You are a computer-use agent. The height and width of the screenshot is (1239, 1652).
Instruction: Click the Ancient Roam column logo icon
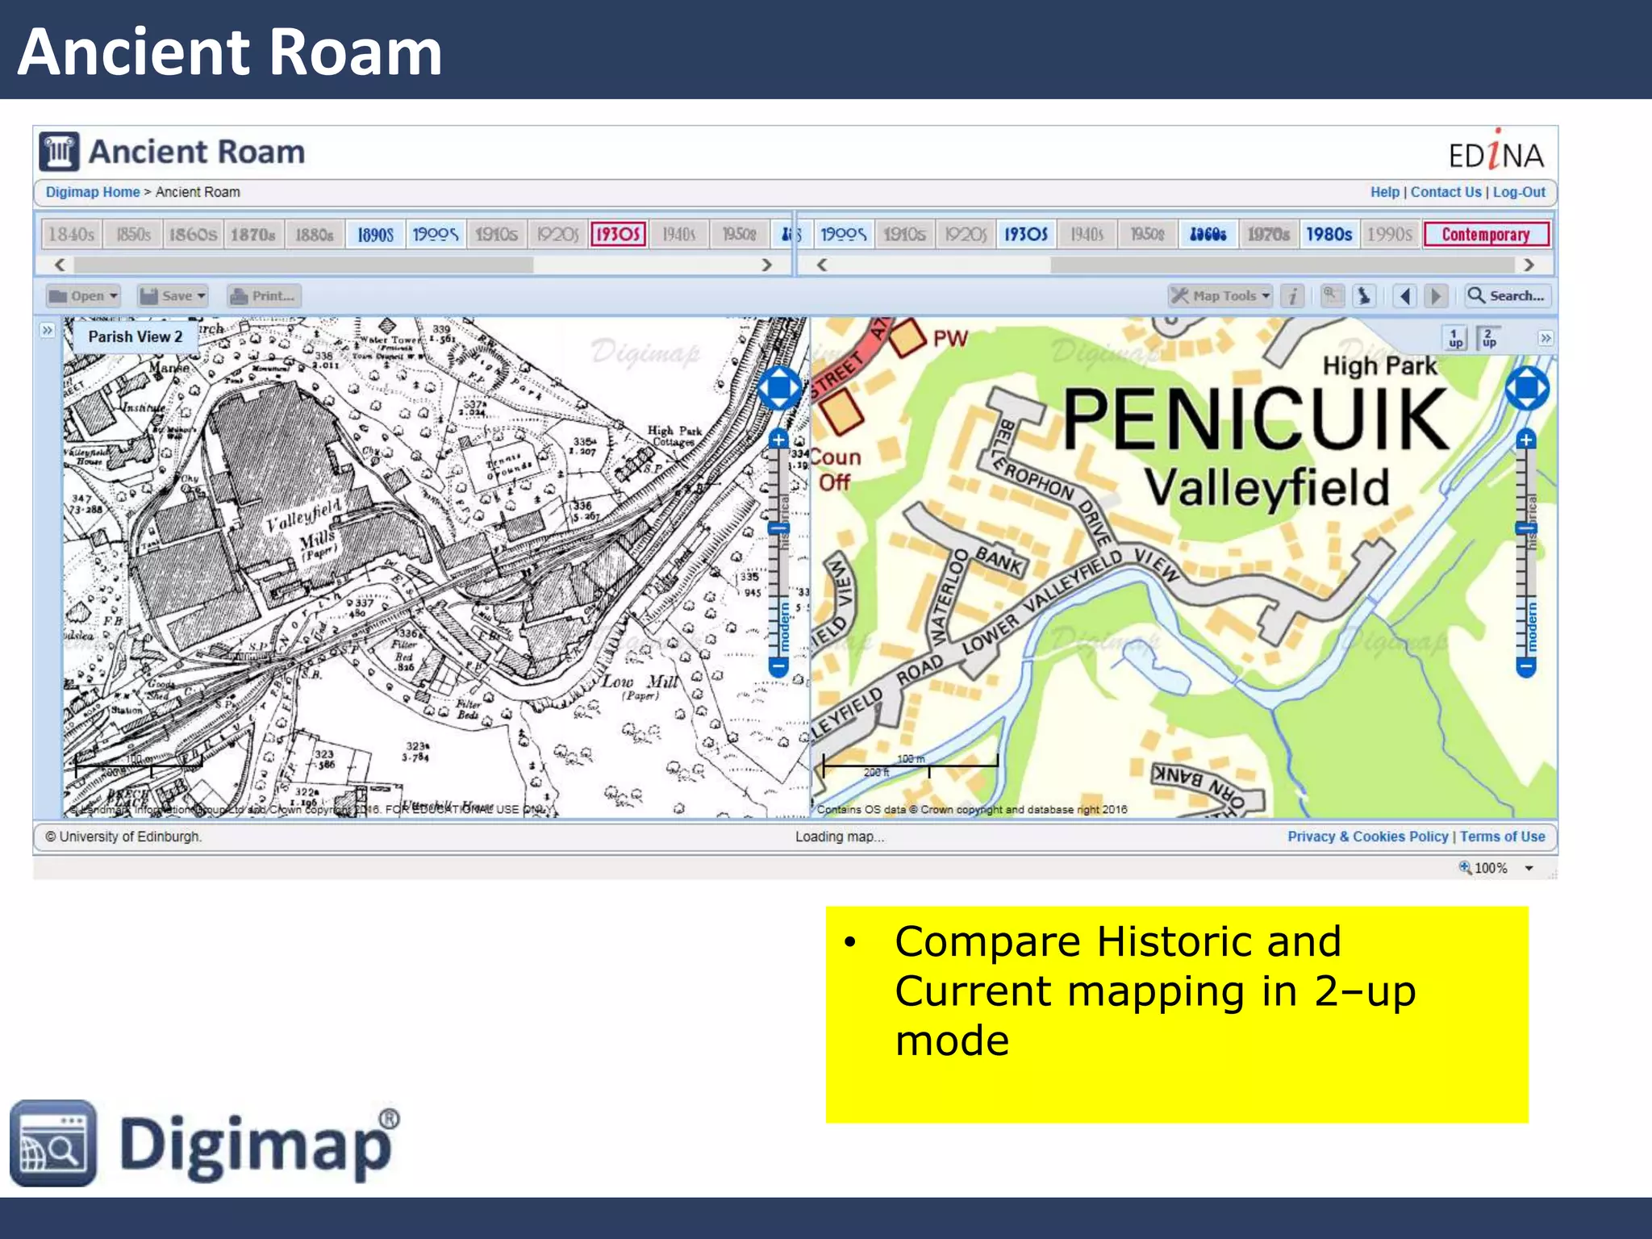59,152
